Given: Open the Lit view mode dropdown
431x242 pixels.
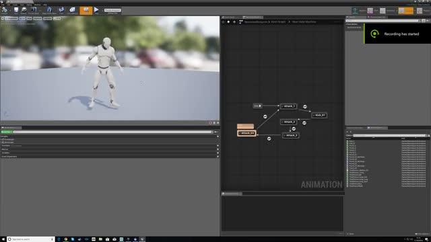Looking at the screenshot, I should click(22, 18).
